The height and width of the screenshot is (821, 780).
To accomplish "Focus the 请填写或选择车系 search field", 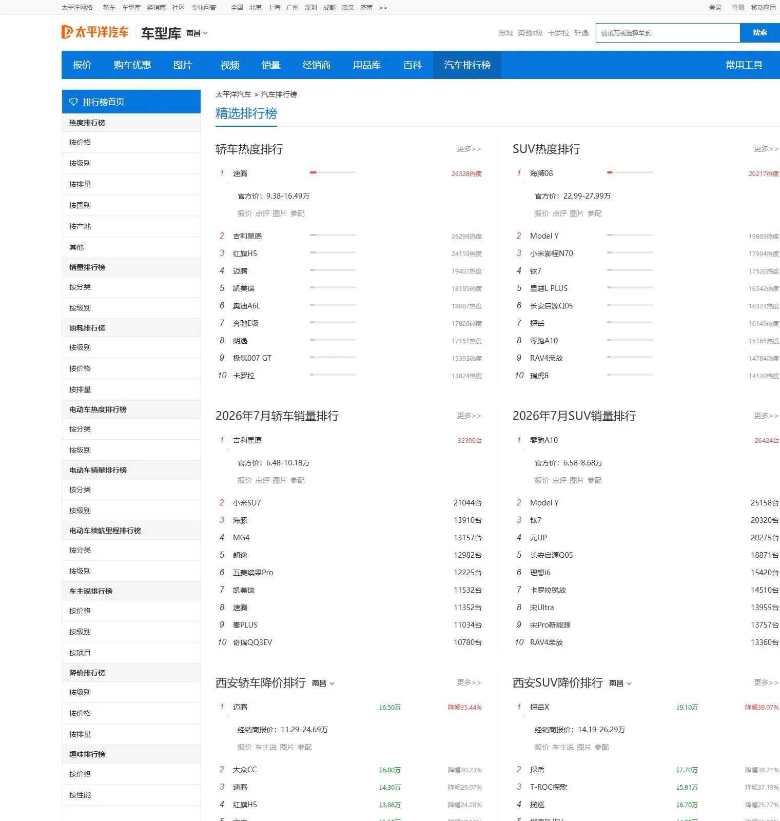I will tap(668, 33).
